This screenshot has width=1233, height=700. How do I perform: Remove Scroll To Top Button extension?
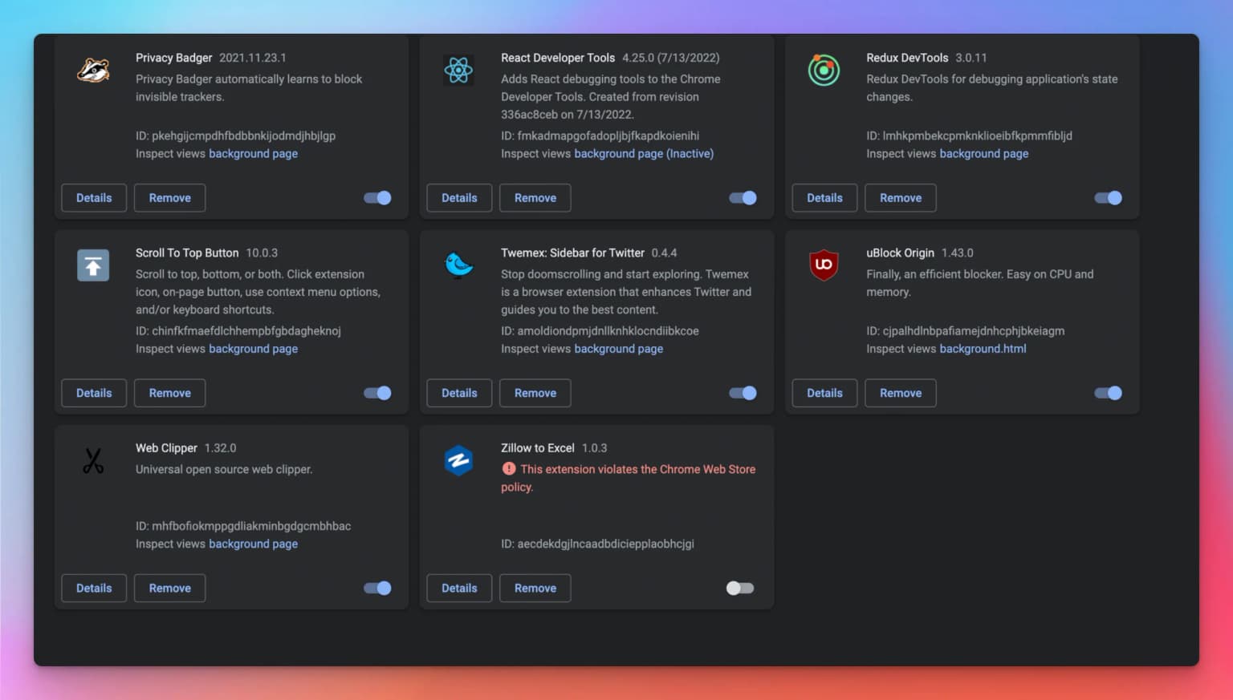pos(170,393)
